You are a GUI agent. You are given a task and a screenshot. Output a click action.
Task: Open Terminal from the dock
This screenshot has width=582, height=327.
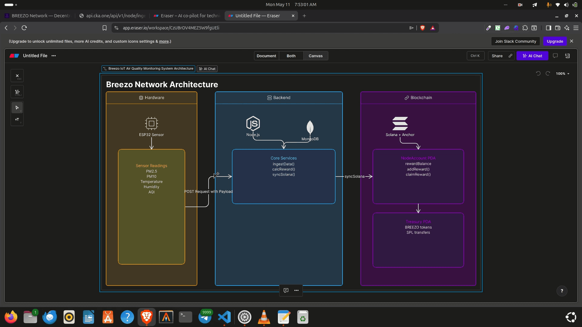pos(186,317)
